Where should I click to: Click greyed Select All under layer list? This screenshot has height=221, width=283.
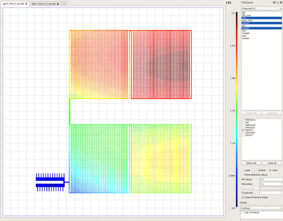251,113
